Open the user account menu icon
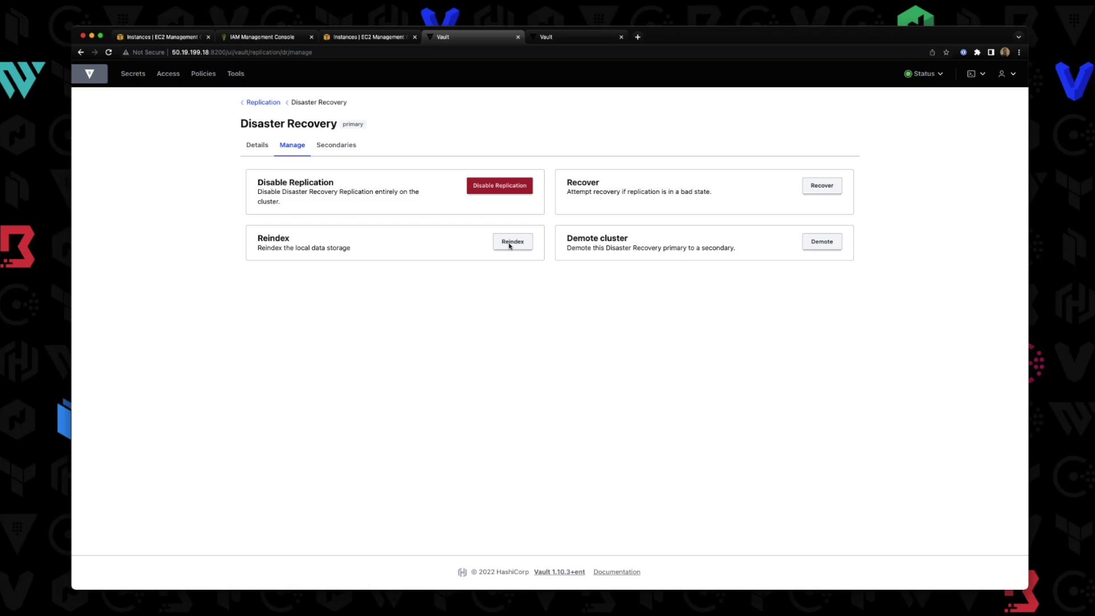 (x=1006, y=74)
